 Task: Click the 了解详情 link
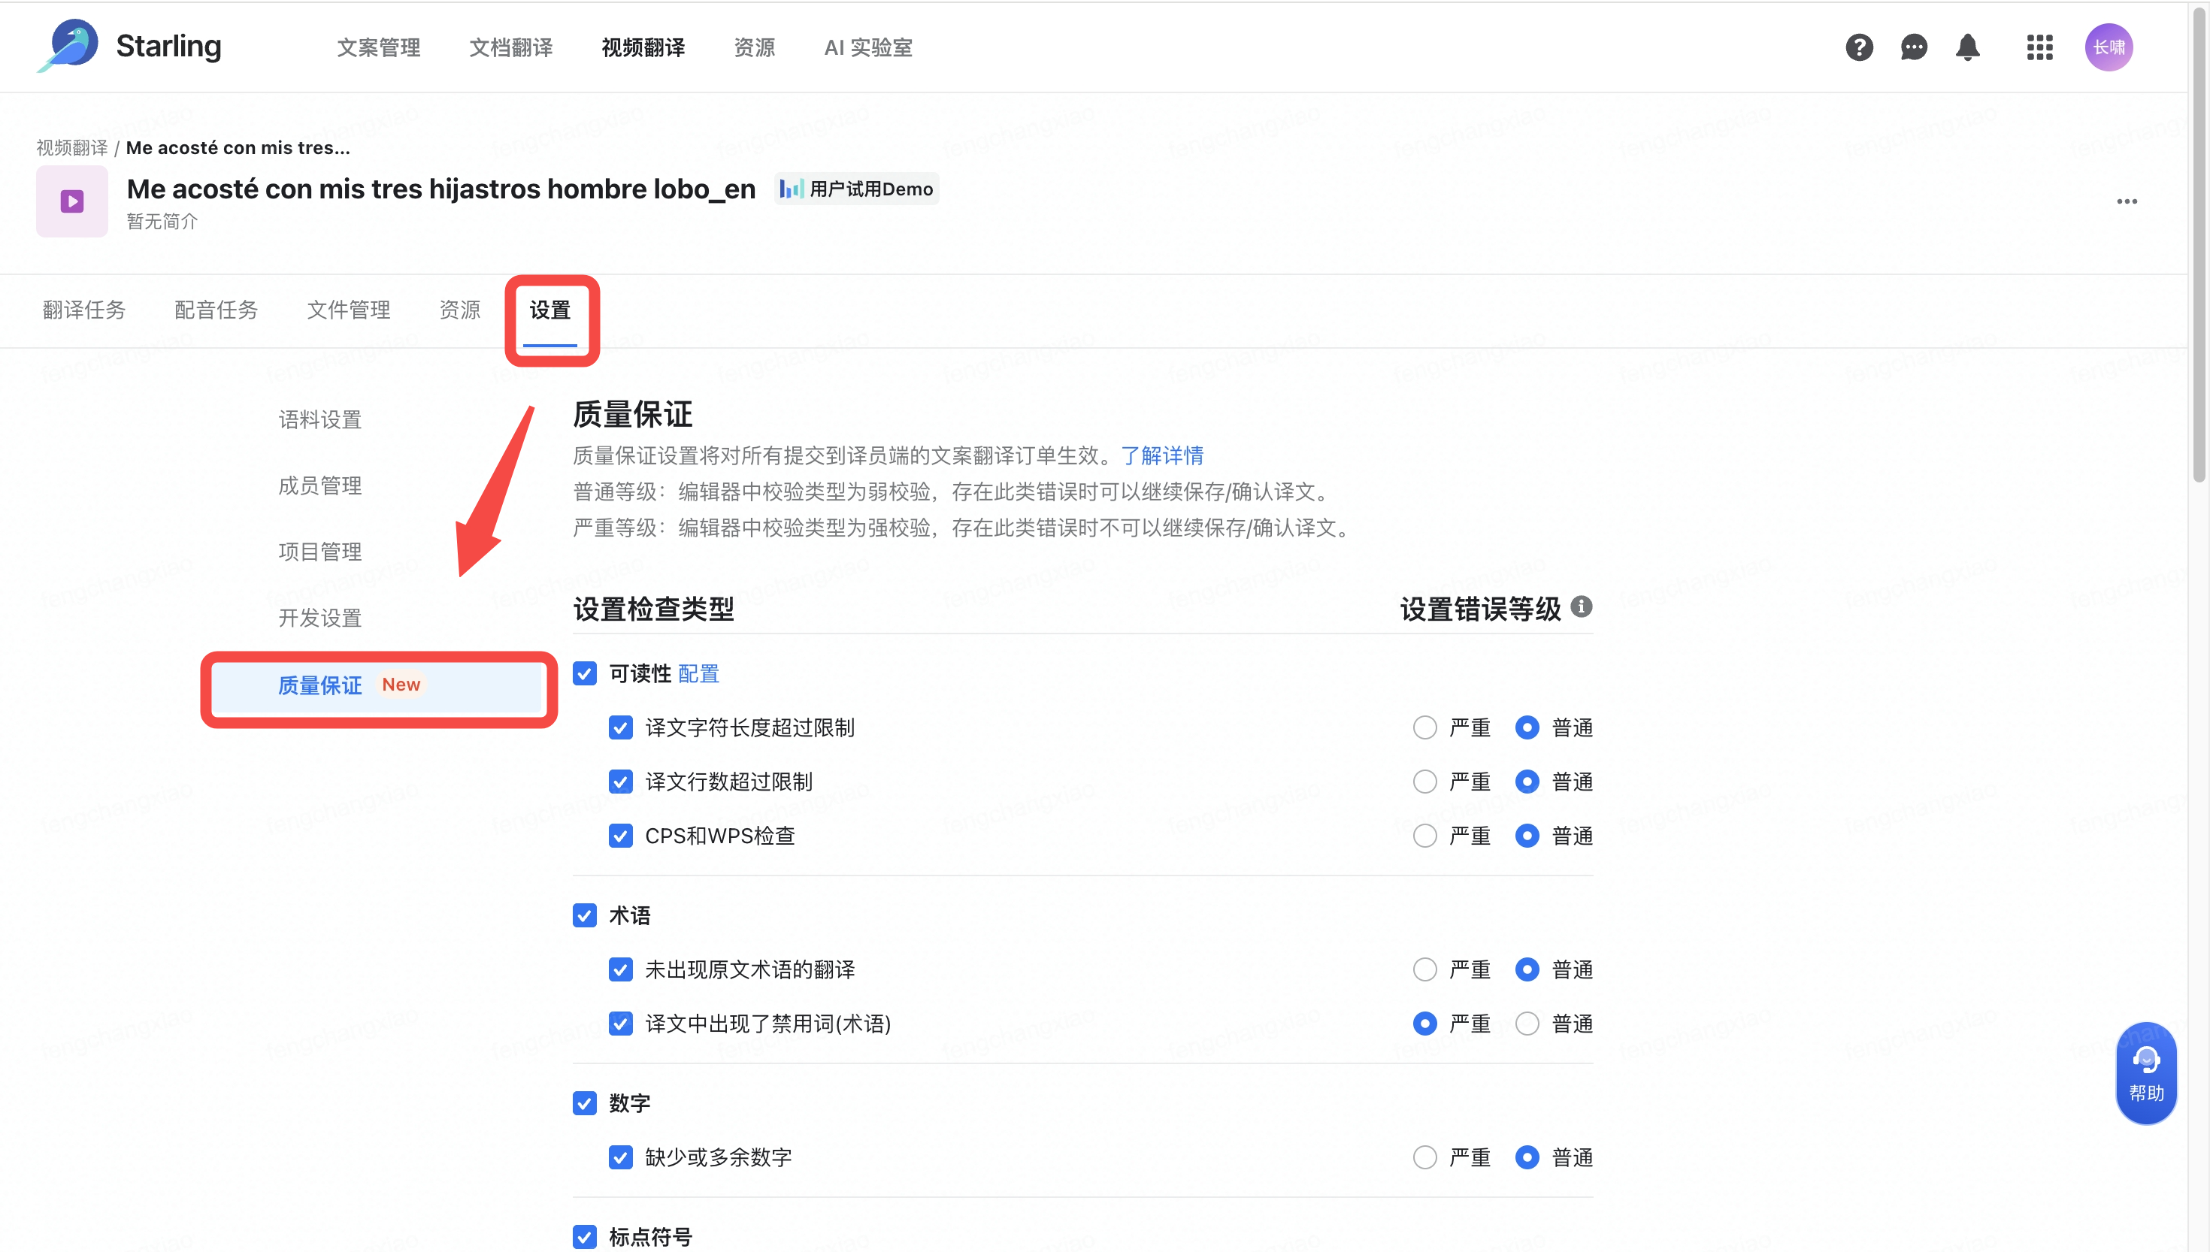[1162, 455]
